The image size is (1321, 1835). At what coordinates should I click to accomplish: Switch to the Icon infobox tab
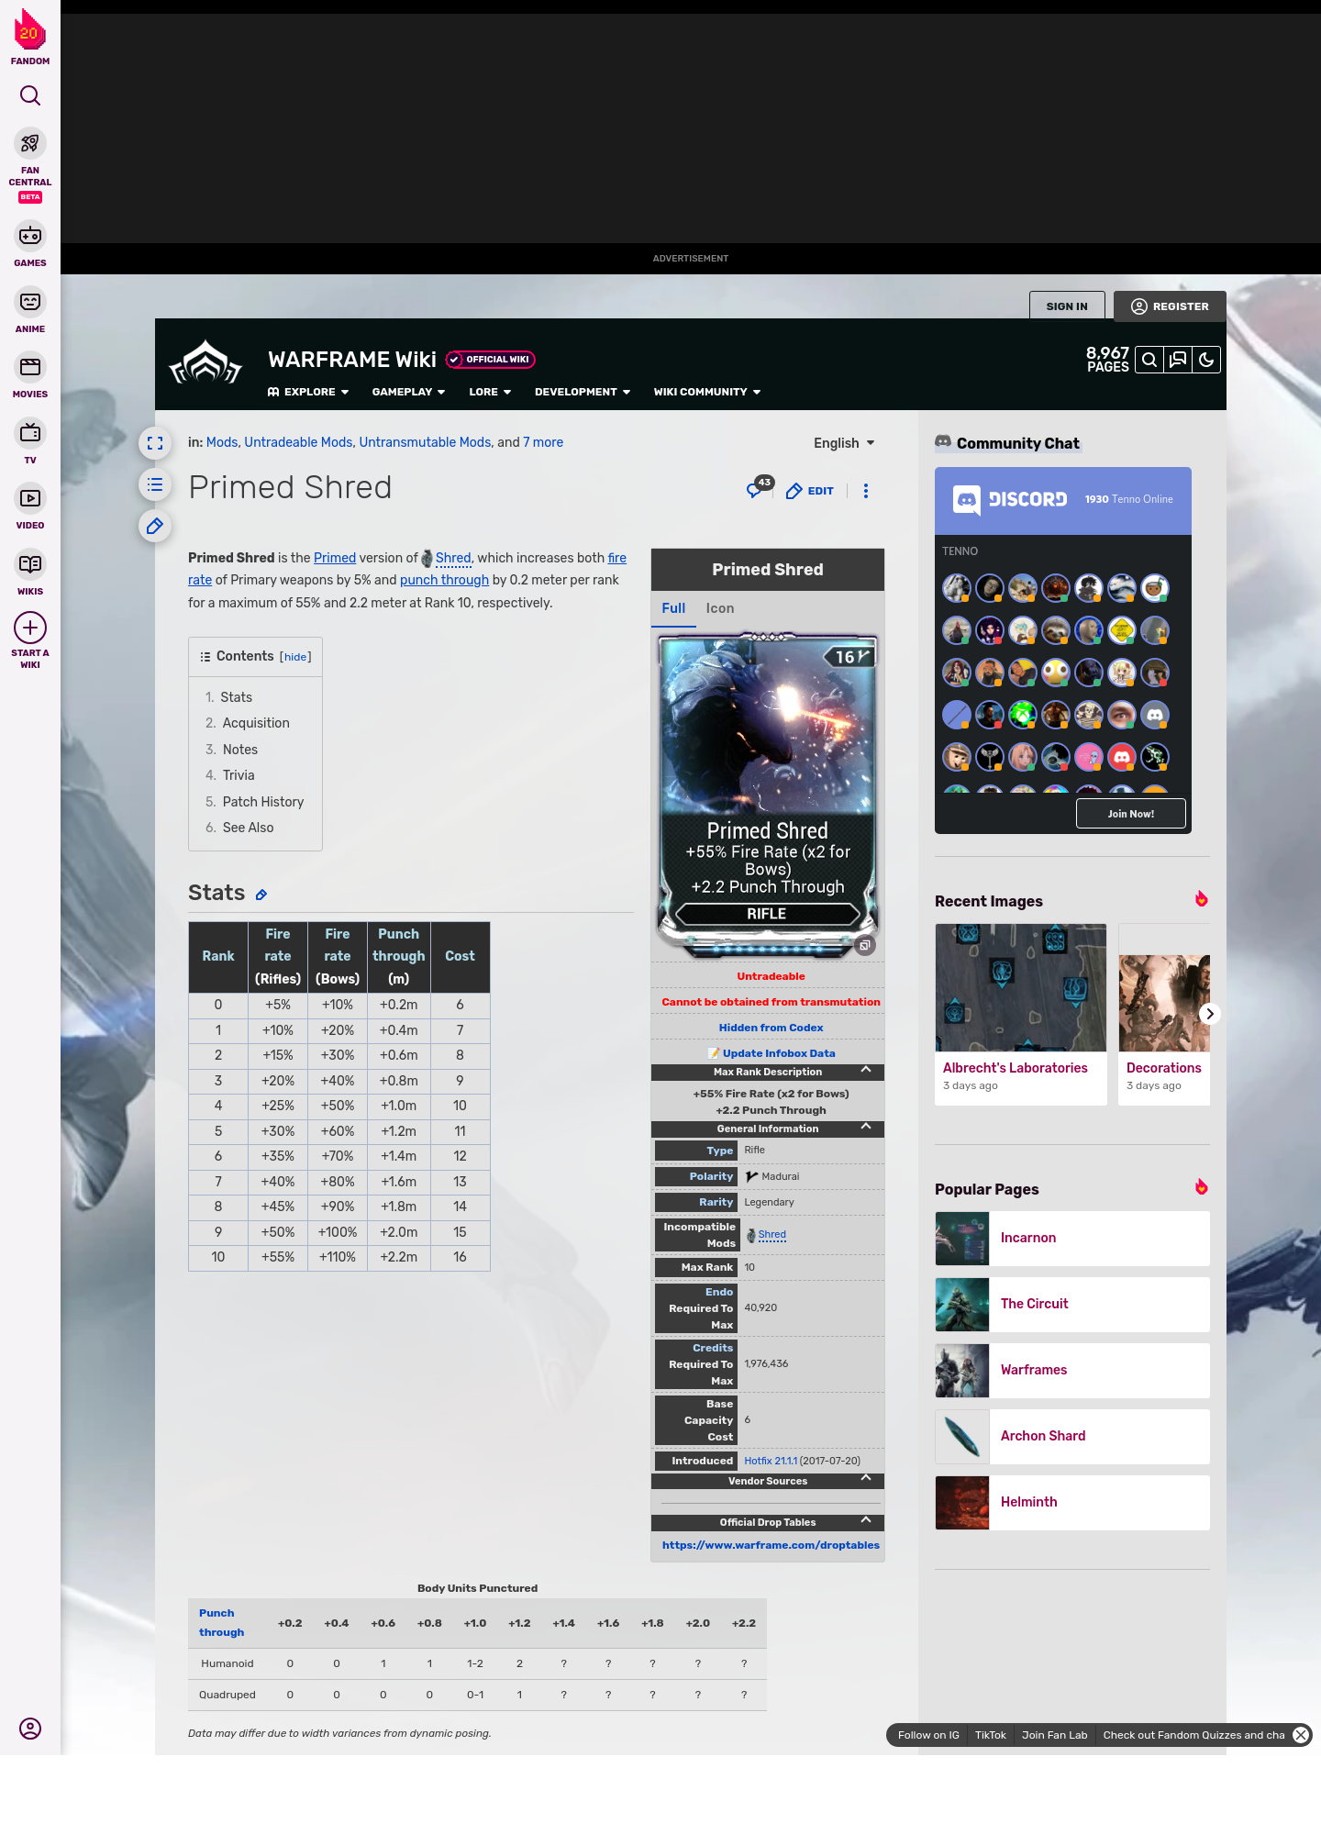click(720, 608)
